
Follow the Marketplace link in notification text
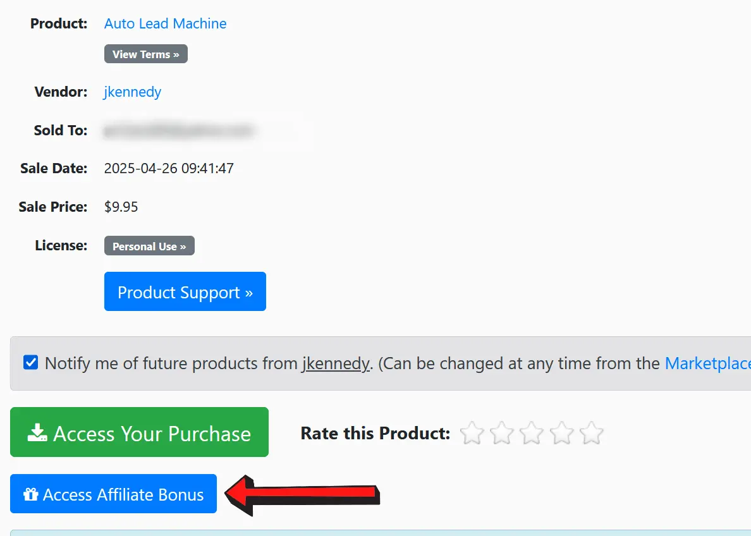(x=708, y=363)
